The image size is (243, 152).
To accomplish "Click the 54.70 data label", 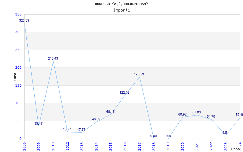I will pyautogui.click(x=211, y=117).
